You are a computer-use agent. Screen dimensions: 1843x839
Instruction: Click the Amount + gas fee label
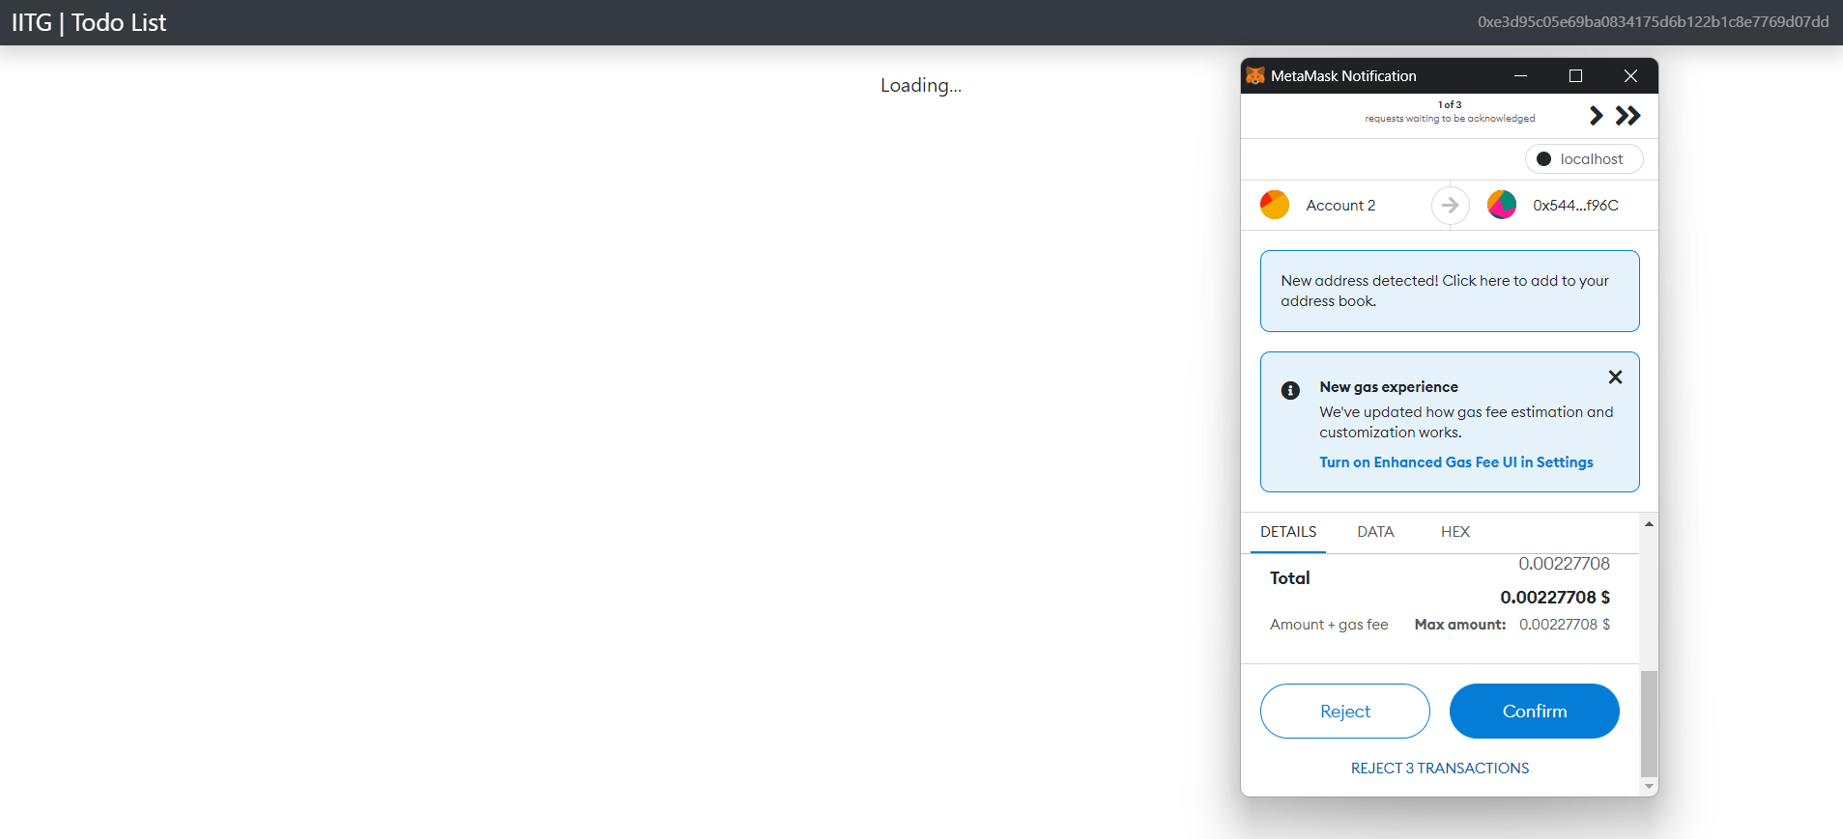point(1329,625)
